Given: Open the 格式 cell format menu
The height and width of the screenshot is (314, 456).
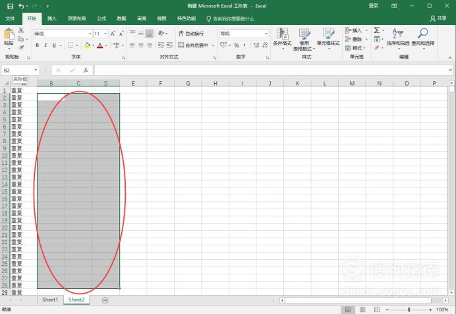Looking at the screenshot, I should tap(354, 47).
